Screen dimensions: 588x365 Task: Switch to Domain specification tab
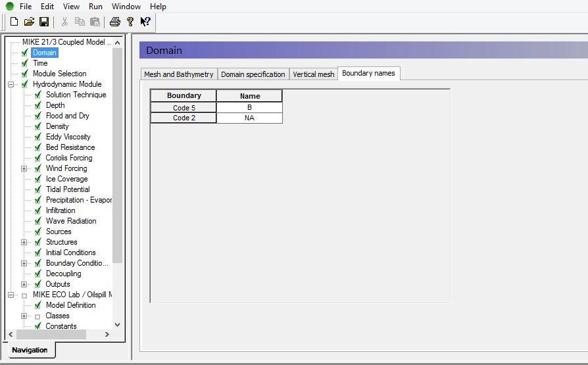tap(253, 74)
